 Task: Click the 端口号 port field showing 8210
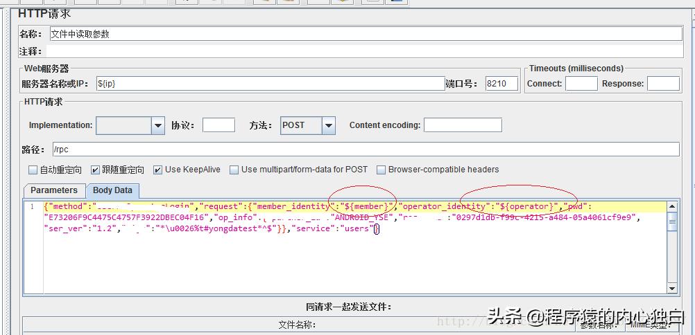(x=501, y=83)
